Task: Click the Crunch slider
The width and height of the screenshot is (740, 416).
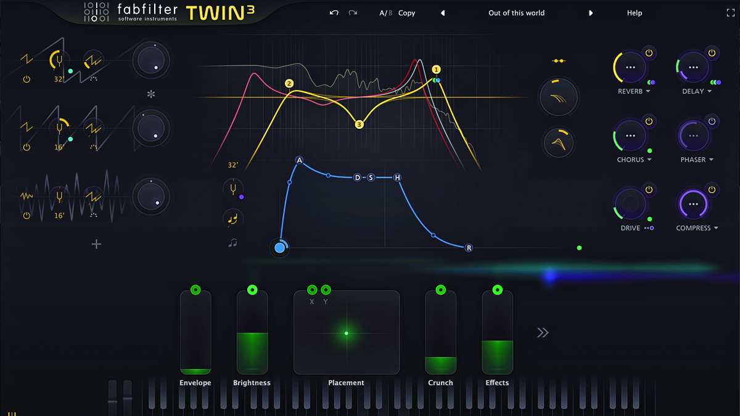Action: click(440, 333)
